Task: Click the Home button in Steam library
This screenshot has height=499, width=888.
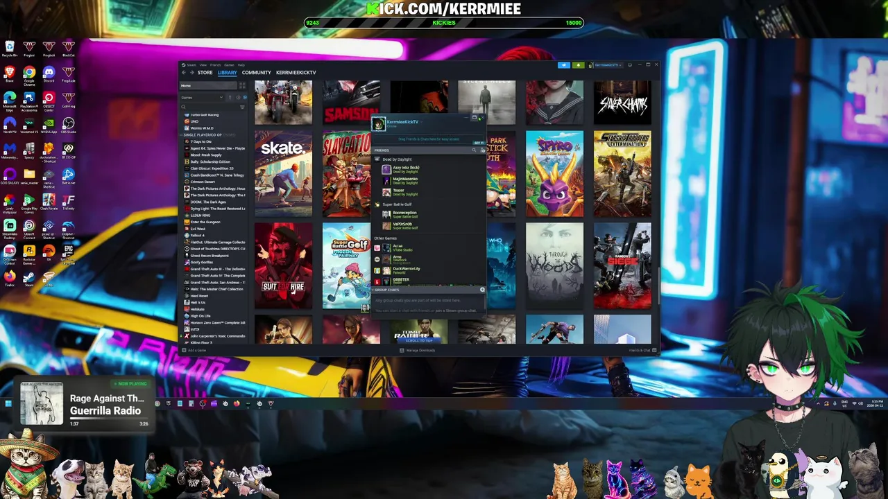Action: [208, 85]
